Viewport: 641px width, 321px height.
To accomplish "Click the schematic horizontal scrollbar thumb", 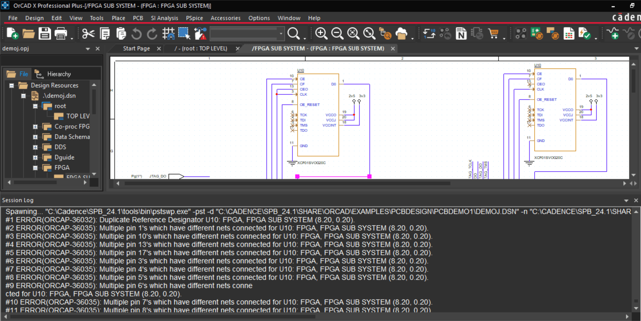I will pos(287,183).
